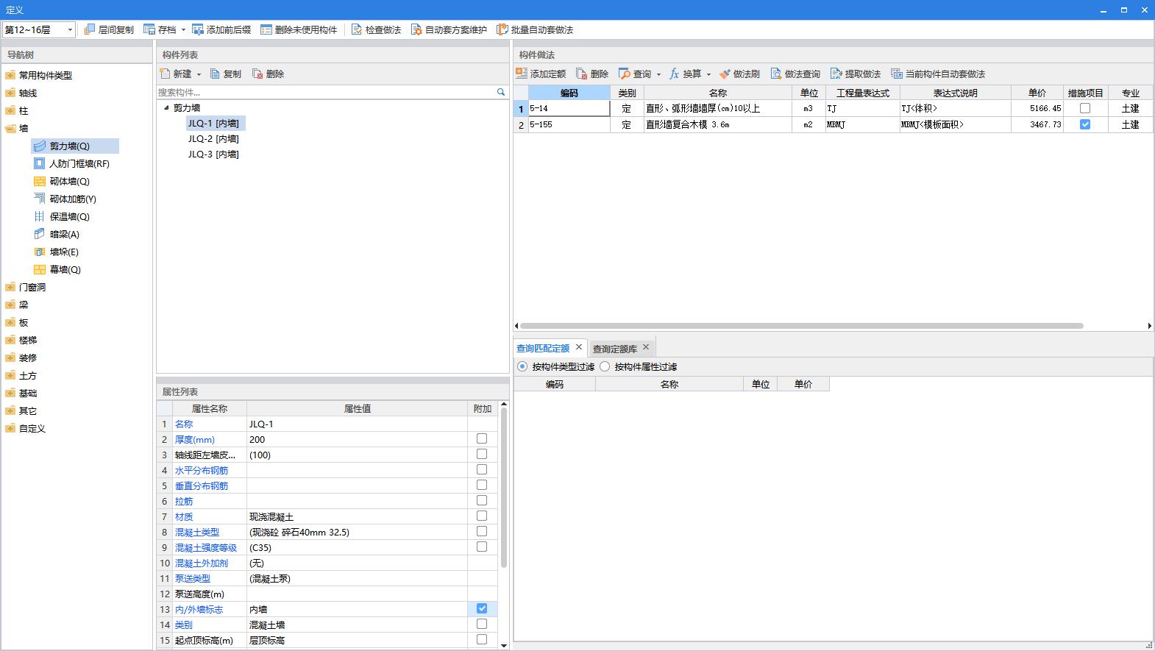The width and height of the screenshot is (1155, 651).
Task: Click the 换算 fx icon
Action: coord(674,74)
